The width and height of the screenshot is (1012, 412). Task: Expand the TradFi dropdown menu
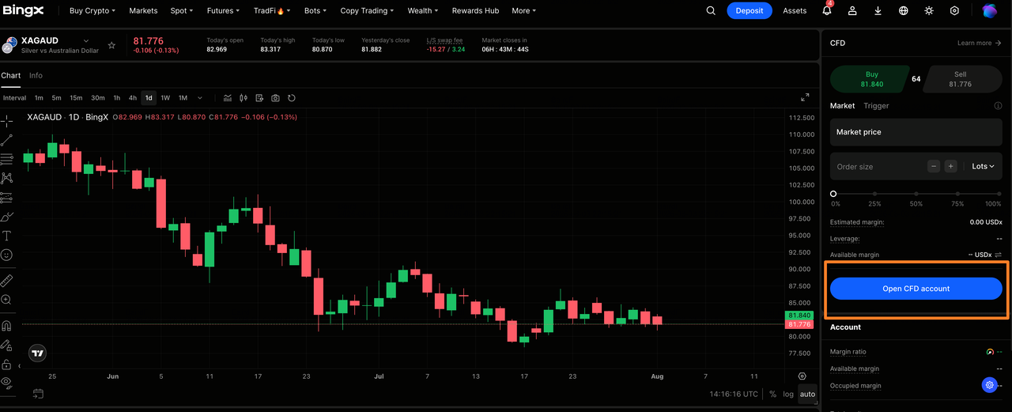tap(272, 11)
